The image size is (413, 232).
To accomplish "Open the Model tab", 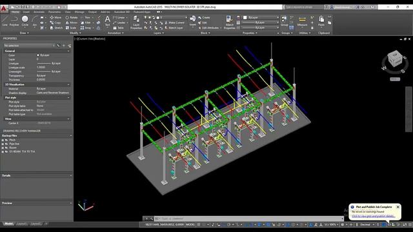I will point(8,224).
